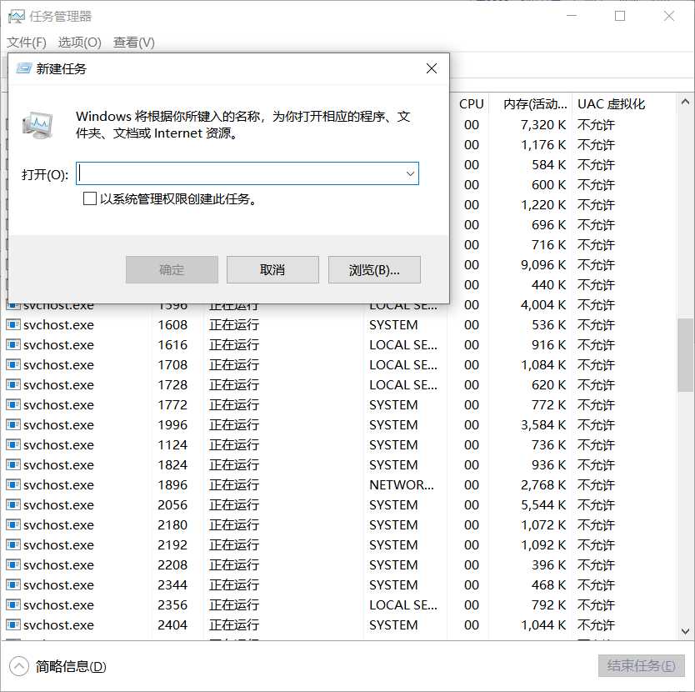Select memory value 2,768 K

[543, 484]
